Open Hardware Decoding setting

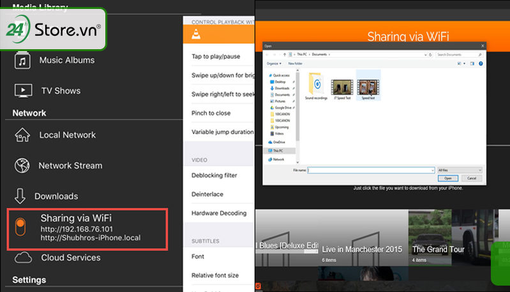click(x=218, y=213)
